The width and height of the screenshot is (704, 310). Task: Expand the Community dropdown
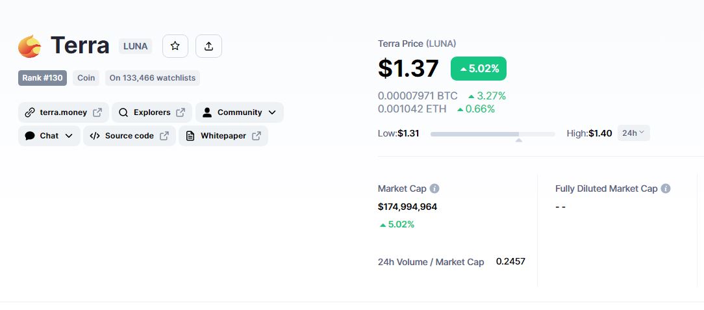coord(239,112)
